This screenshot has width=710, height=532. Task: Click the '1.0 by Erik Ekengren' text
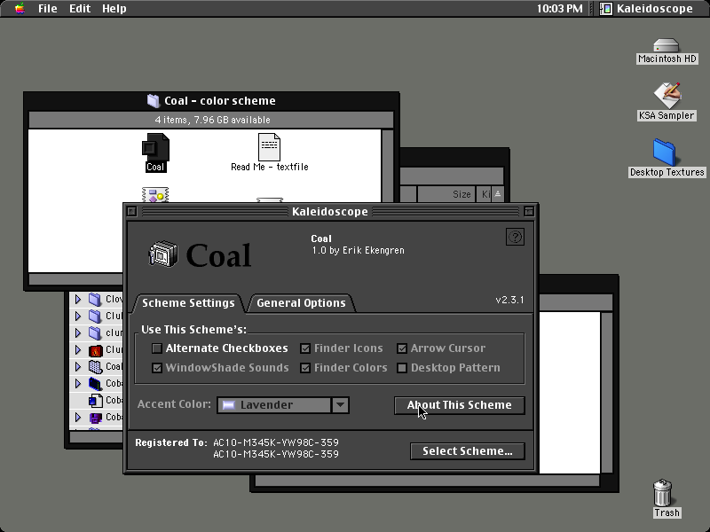(x=358, y=250)
